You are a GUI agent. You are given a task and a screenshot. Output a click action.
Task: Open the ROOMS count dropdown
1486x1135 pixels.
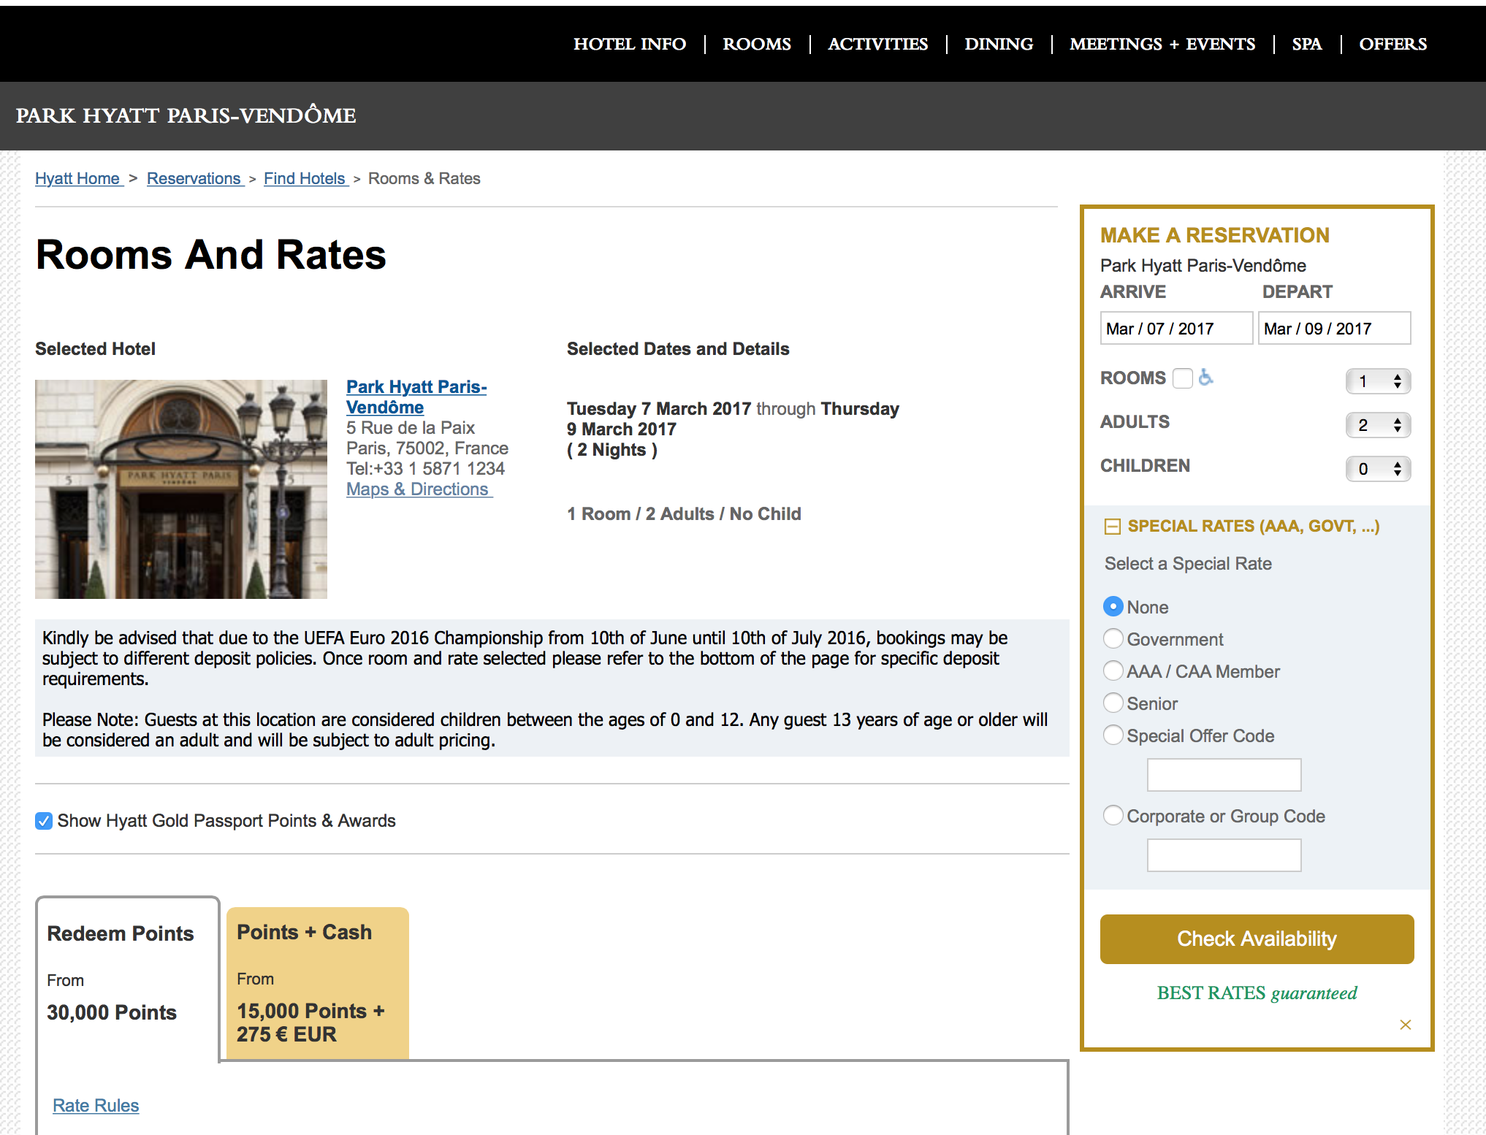(x=1378, y=381)
